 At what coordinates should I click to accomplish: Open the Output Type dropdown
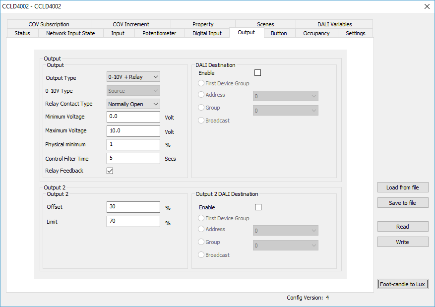(133, 77)
